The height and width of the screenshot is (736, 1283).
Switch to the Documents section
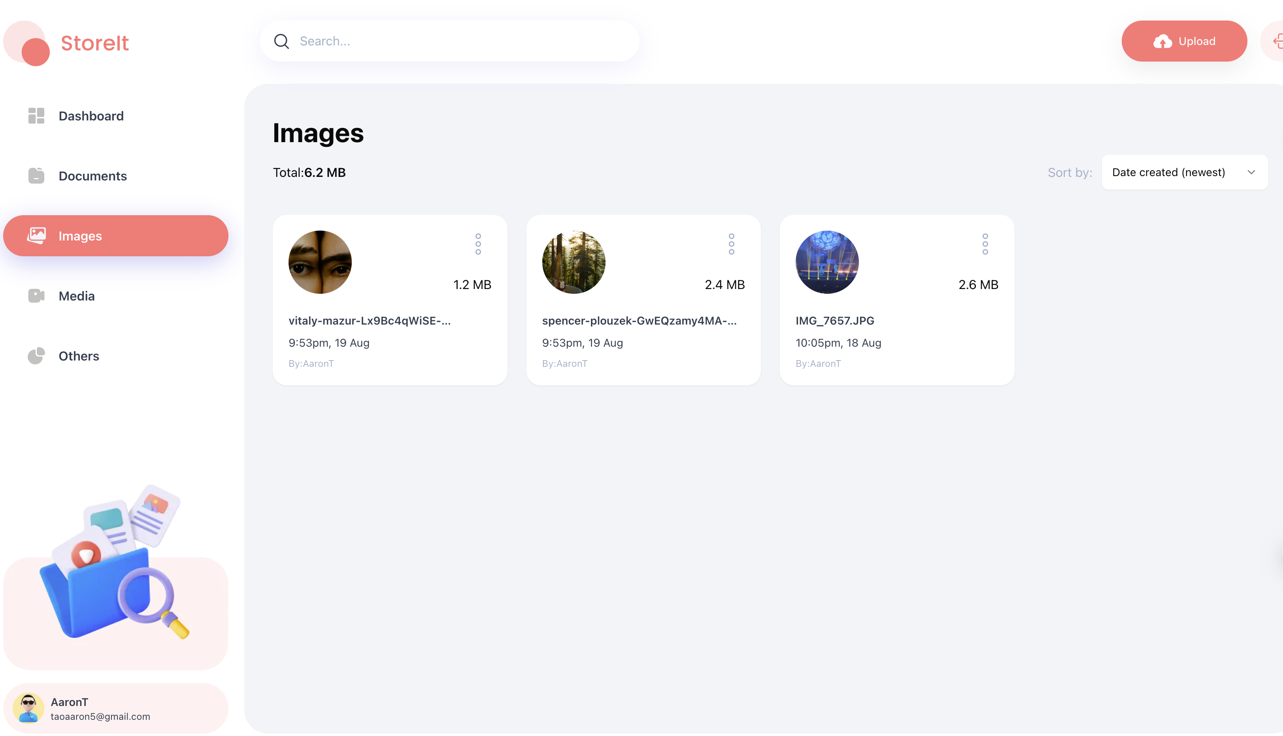pyautogui.click(x=92, y=176)
